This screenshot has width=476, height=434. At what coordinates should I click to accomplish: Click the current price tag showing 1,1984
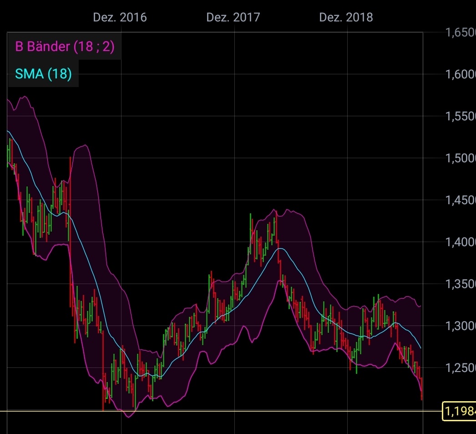(459, 410)
